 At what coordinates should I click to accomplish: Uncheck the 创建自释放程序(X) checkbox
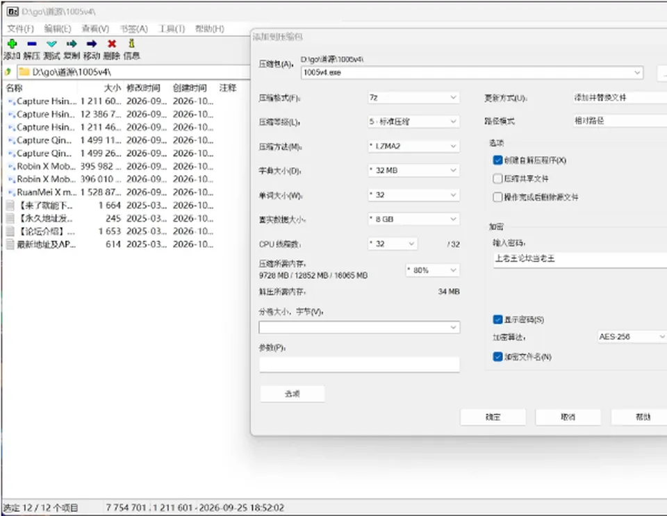[497, 160]
